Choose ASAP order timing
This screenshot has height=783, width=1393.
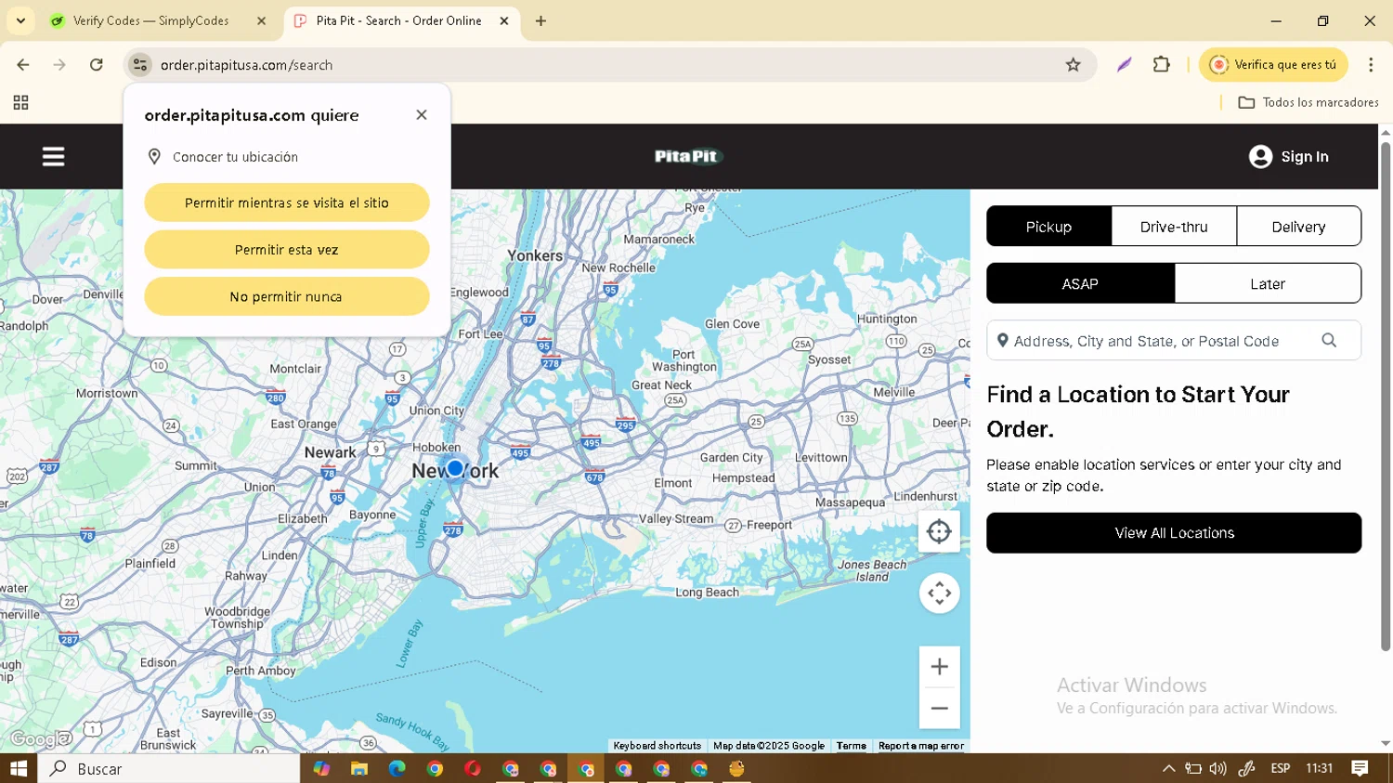pos(1080,283)
